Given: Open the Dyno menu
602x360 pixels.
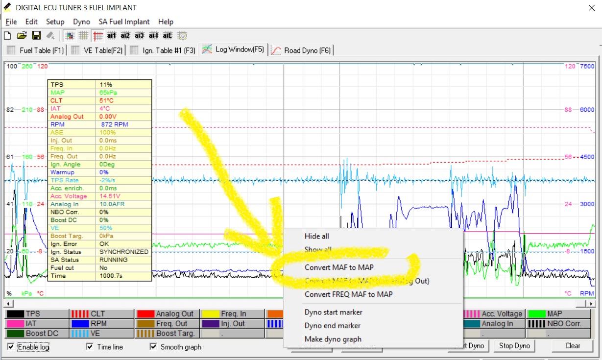Looking at the screenshot, I should (x=82, y=22).
